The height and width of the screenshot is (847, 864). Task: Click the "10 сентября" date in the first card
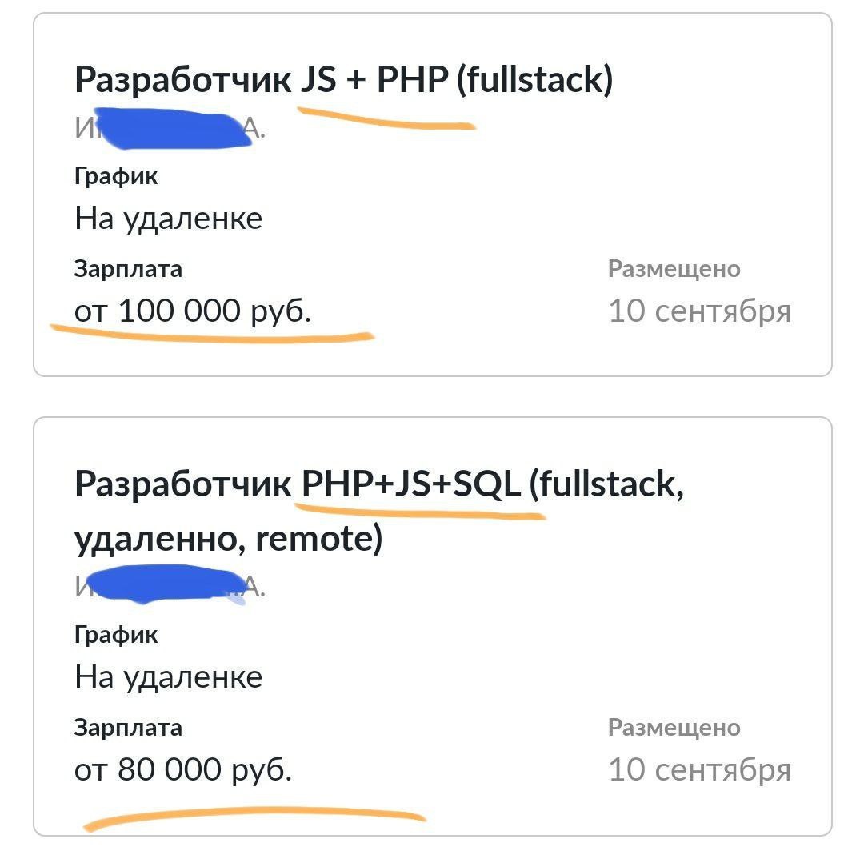pos(700,311)
